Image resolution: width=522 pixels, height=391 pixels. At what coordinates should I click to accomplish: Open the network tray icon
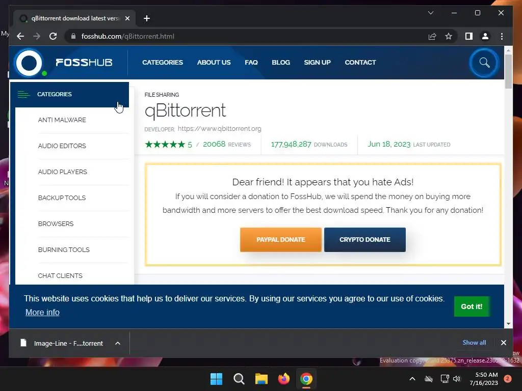tap(445, 379)
